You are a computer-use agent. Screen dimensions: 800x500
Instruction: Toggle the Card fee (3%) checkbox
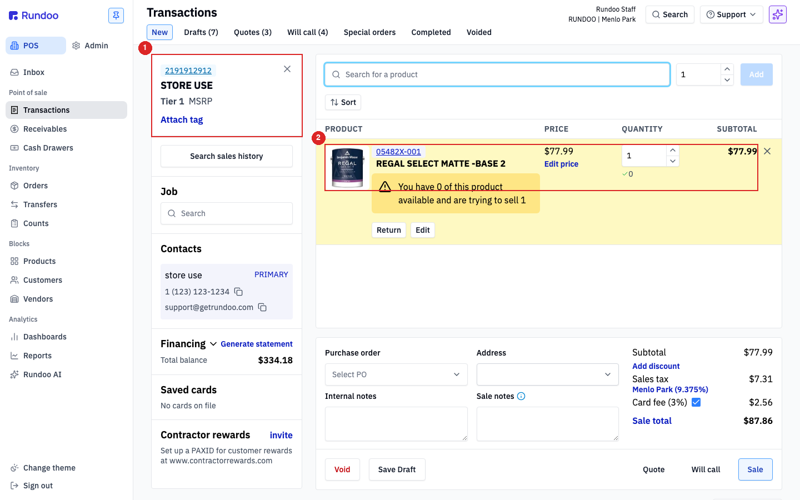point(696,402)
